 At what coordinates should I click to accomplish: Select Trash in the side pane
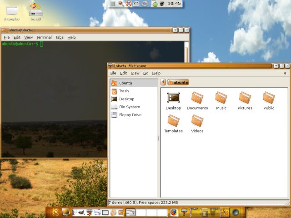[x=134, y=91]
